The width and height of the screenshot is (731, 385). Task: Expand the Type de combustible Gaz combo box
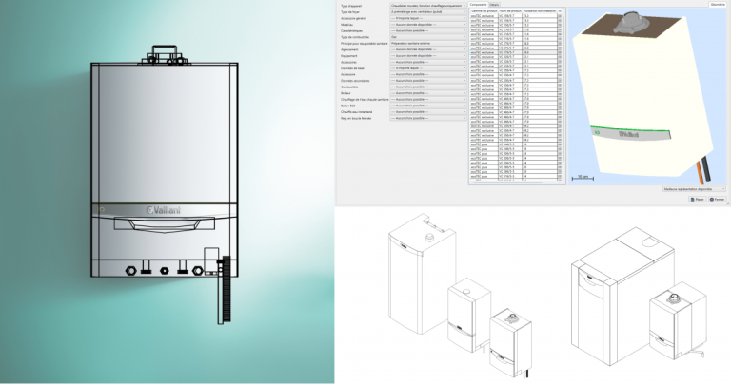(x=427, y=37)
